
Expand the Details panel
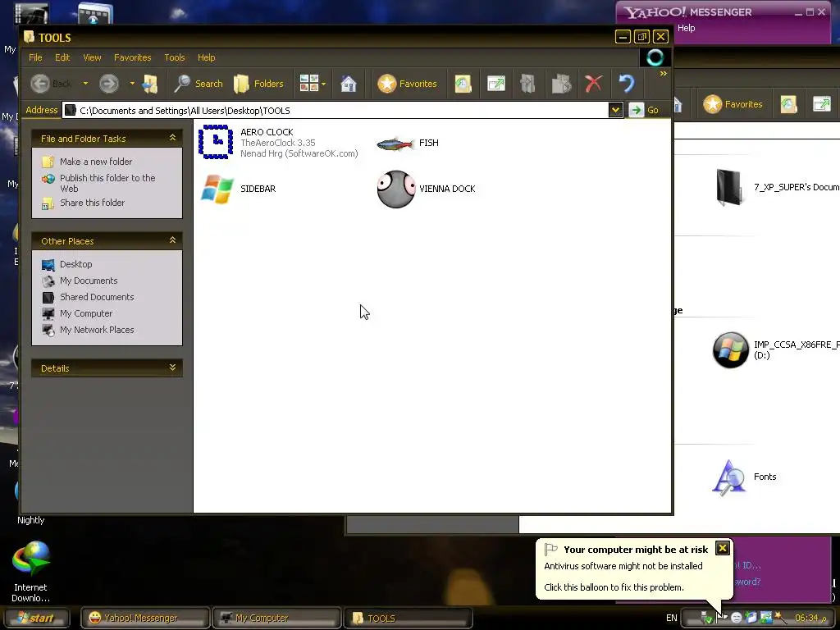pyautogui.click(x=172, y=367)
